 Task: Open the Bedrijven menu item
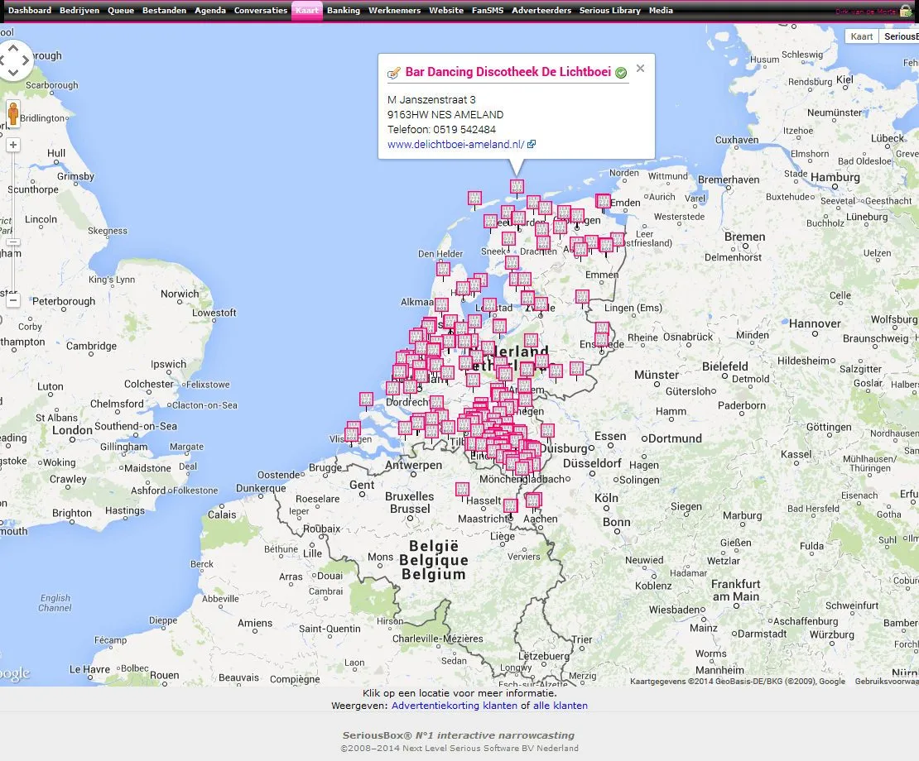(x=79, y=11)
